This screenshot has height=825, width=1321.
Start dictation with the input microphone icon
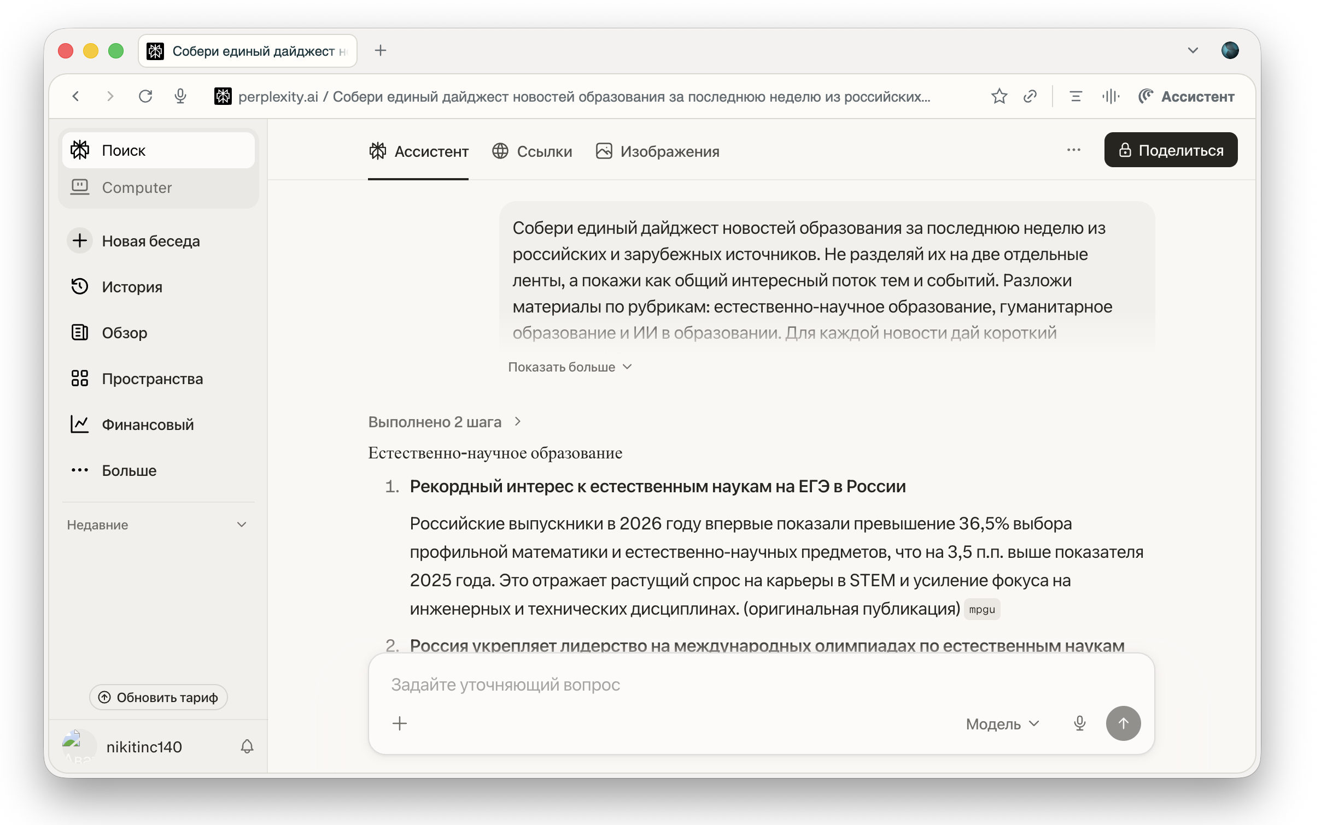pyautogui.click(x=1079, y=723)
